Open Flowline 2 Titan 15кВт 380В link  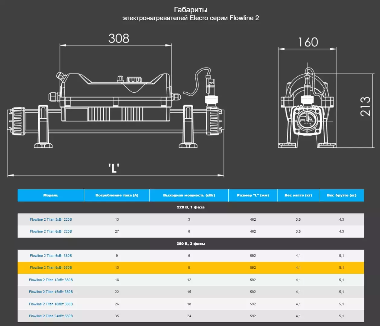pyautogui.click(x=51, y=292)
